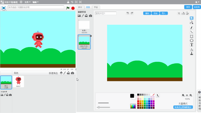Screen dimensions: 201x113
Task: Select the duplicate stamp in top toolbar
Action: tap(68, 2)
